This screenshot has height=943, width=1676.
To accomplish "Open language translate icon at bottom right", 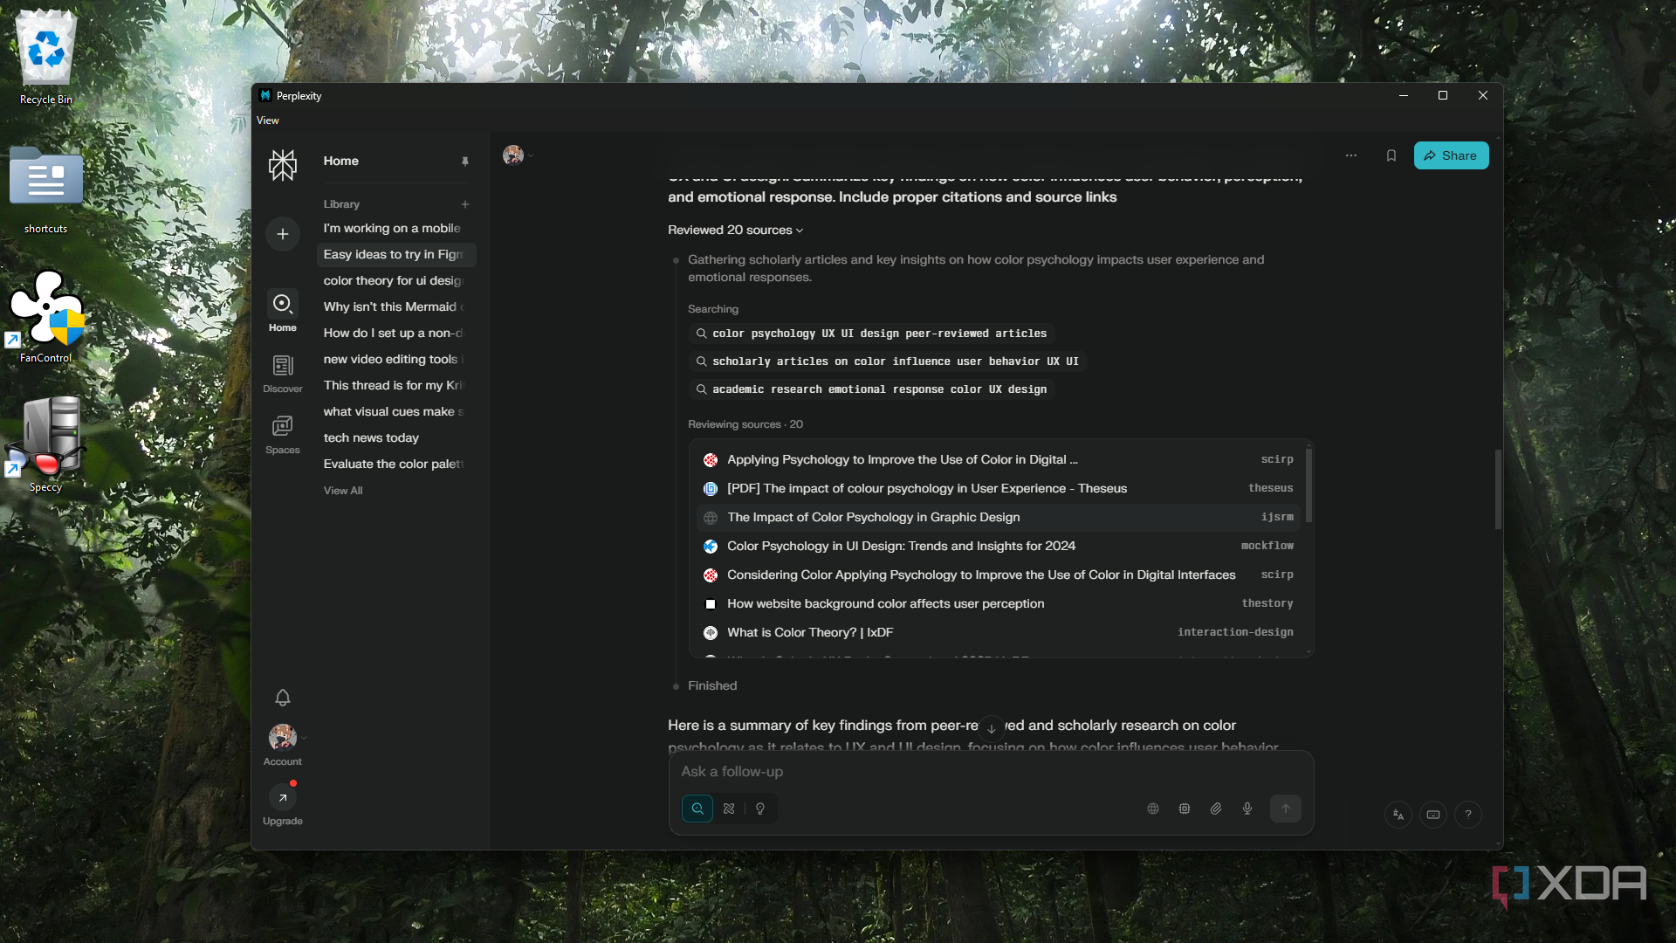I will point(1398,815).
